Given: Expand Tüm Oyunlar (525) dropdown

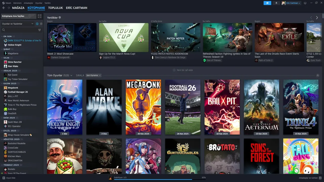Looking at the screenshot, I should 60,75.
